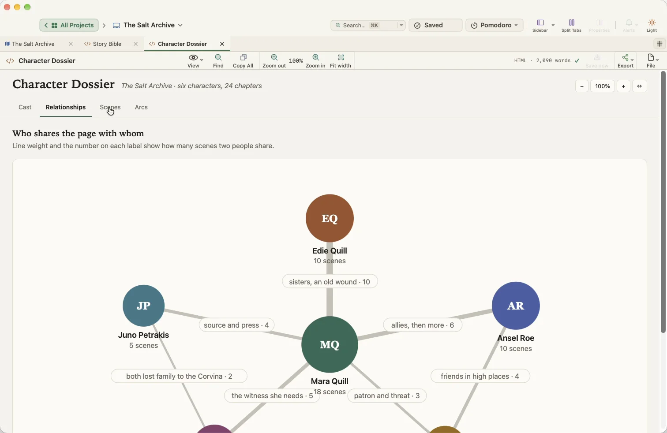667x433 pixels.
Task: Click the 'allies, then more · 6' label
Action: point(423,325)
